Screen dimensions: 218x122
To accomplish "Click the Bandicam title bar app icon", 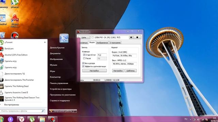I will pyautogui.click(x=78, y=32).
